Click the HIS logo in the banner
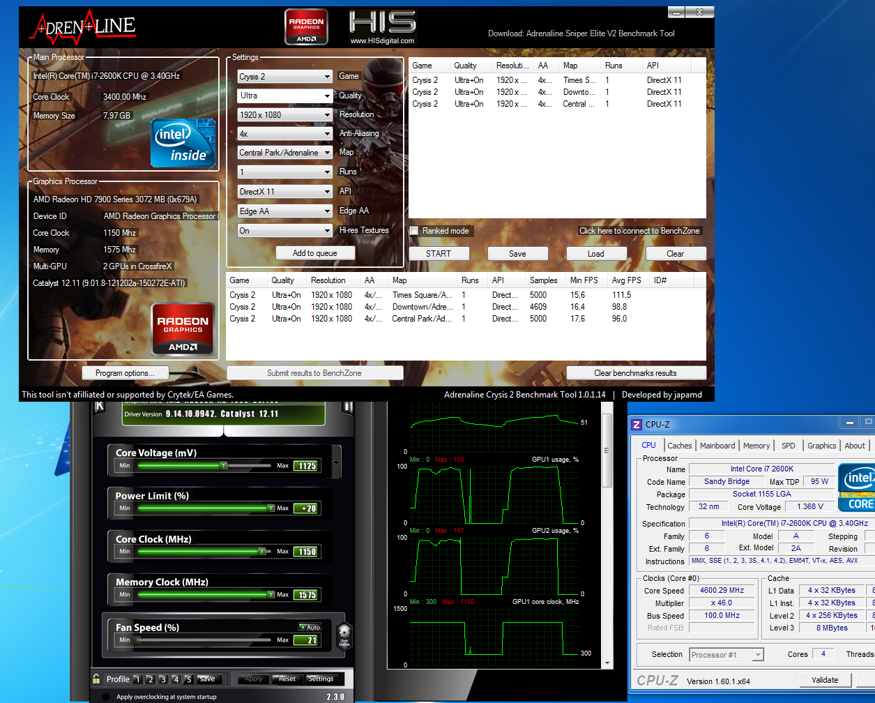The width and height of the screenshot is (875, 703). pyautogui.click(x=382, y=27)
